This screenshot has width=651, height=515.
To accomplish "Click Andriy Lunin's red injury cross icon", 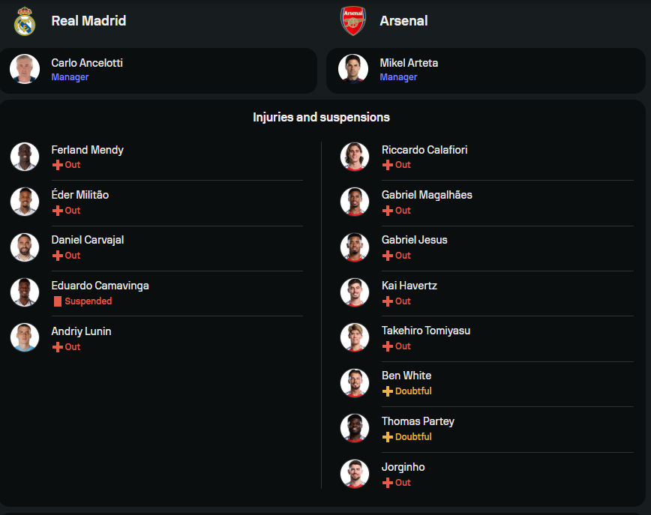I will [x=58, y=347].
